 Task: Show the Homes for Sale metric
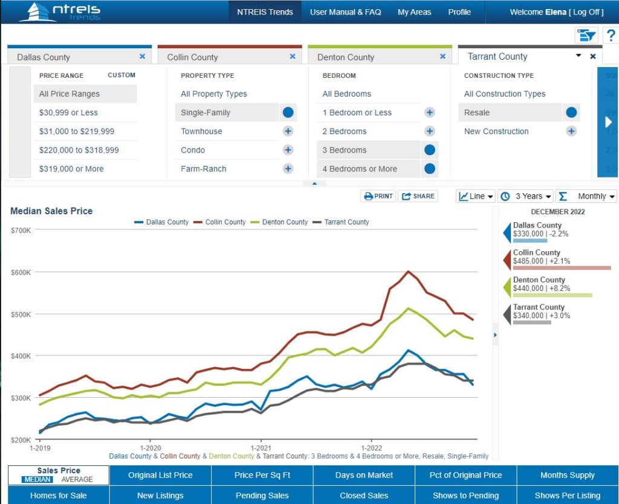pyautogui.click(x=59, y=496)
